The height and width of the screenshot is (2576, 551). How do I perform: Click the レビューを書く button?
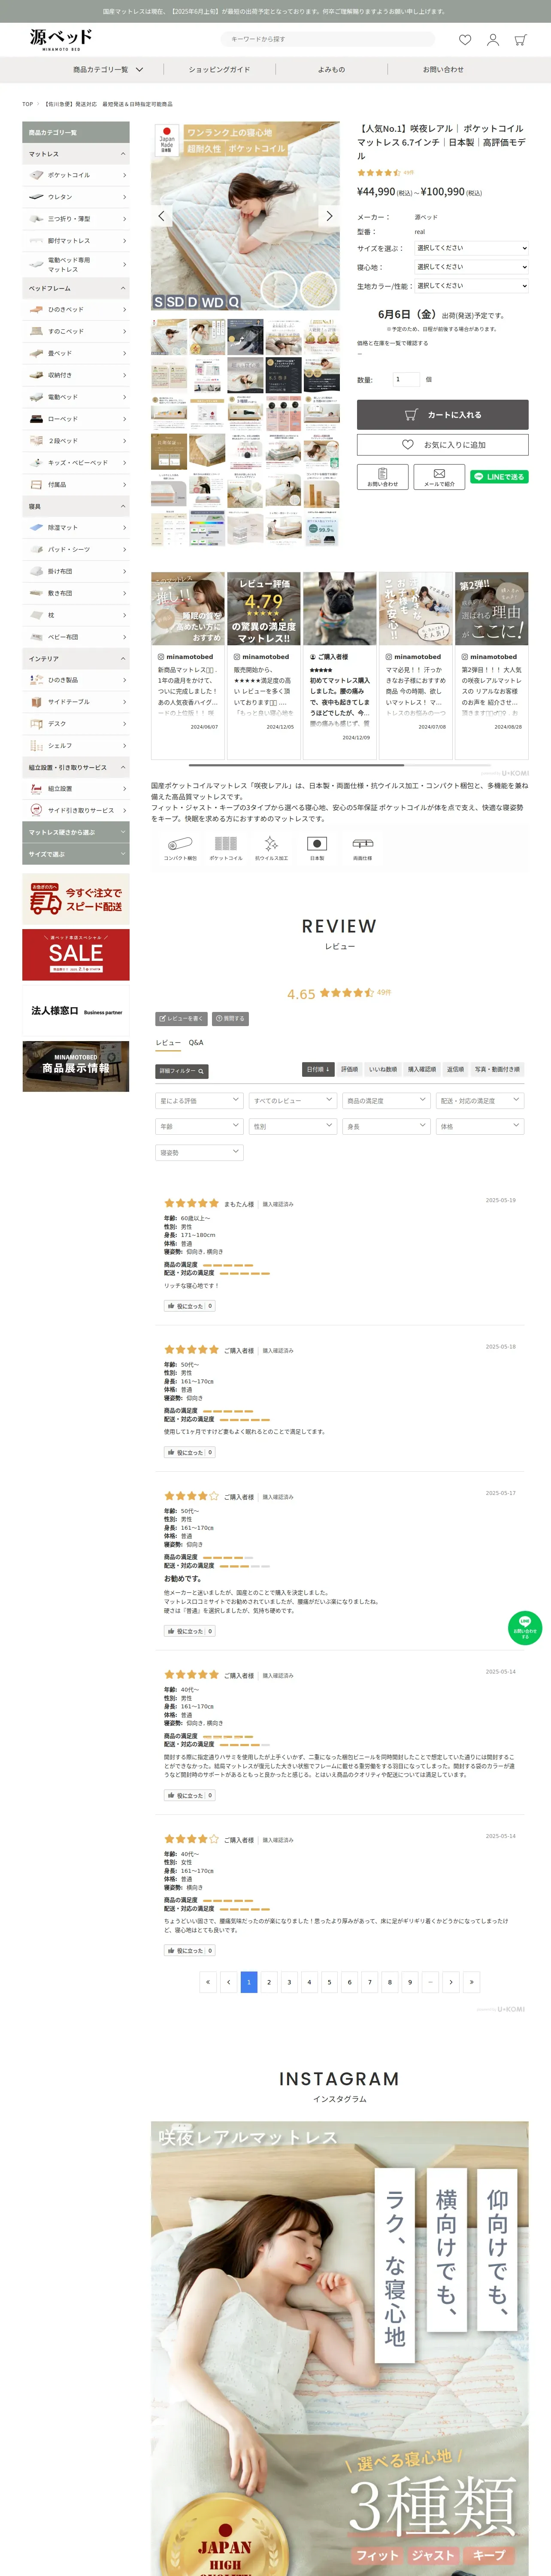pos(181,1018)
